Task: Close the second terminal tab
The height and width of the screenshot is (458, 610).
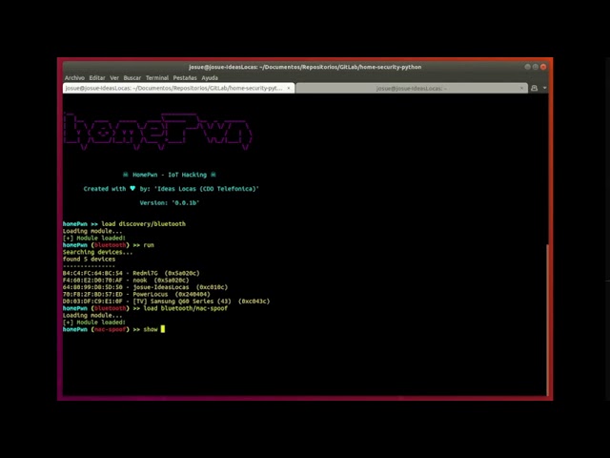Action: [x=521, y=89]
